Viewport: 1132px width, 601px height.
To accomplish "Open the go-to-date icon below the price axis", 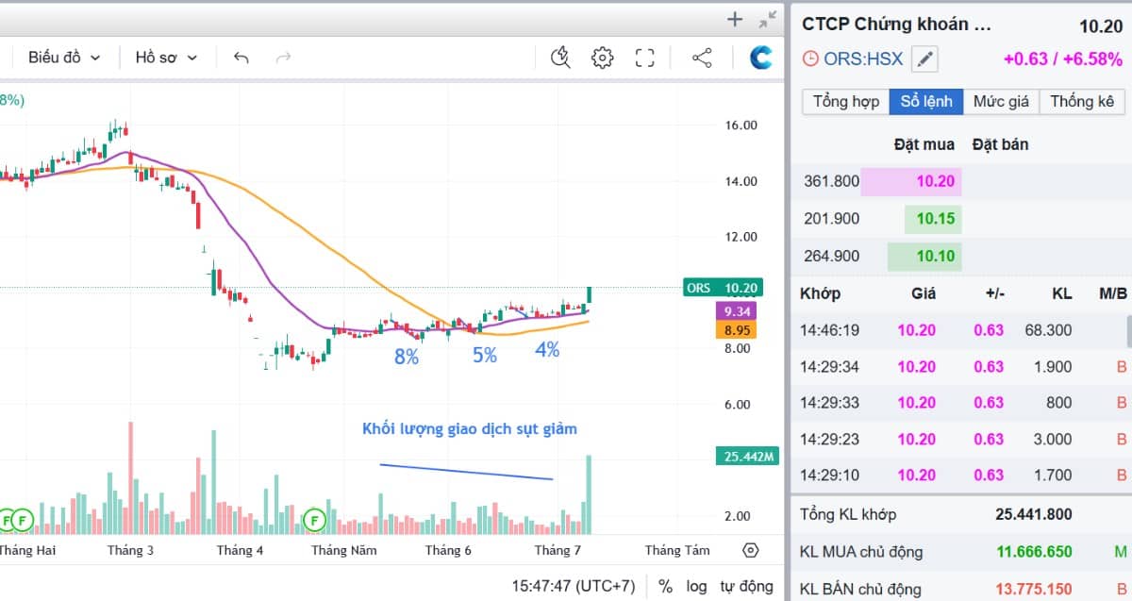I will 751,550.
